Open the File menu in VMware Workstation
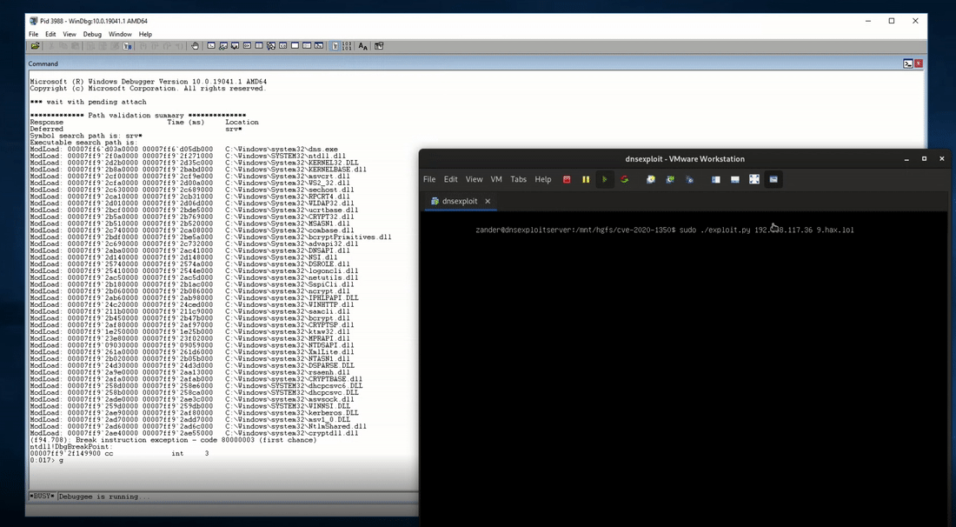956x527 pixels. pos(429,179)
